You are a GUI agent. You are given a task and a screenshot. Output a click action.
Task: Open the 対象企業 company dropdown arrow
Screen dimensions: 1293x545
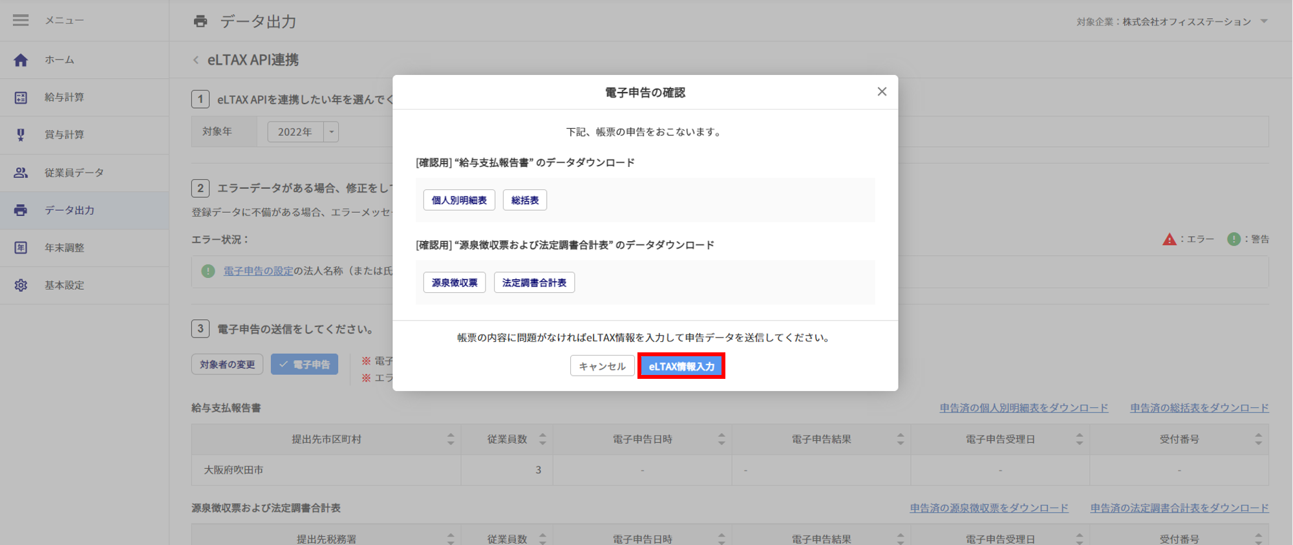1264,21
